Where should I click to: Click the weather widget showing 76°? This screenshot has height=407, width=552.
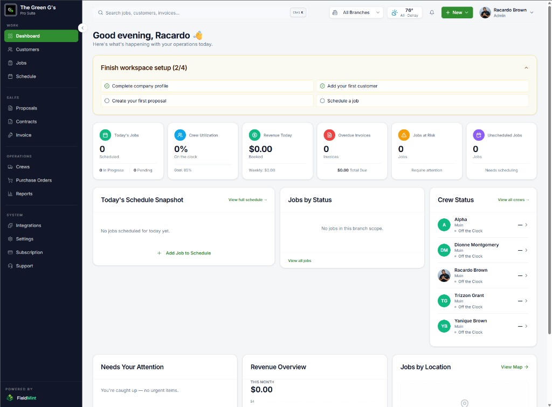coord(404,13)
